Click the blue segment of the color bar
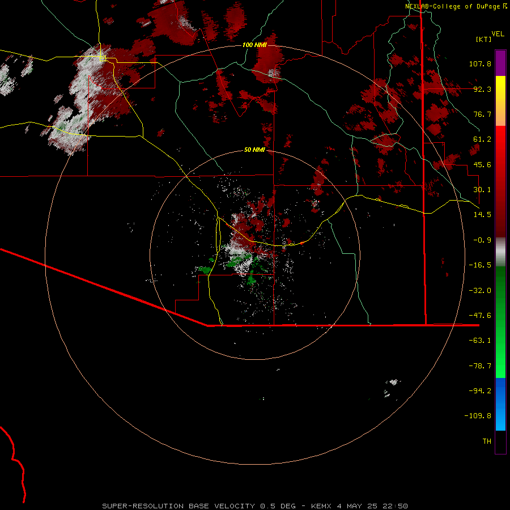Viewport: 510px width, 510px height. pos(500,404)
